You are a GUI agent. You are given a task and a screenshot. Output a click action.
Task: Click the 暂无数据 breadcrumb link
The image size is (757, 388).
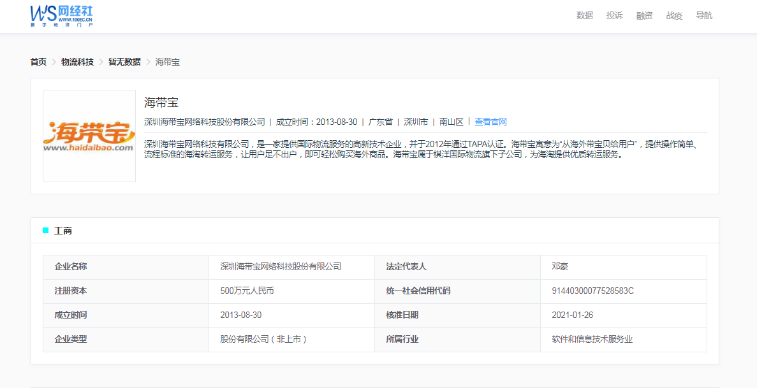pyautogui.click(x=124, y=62)
